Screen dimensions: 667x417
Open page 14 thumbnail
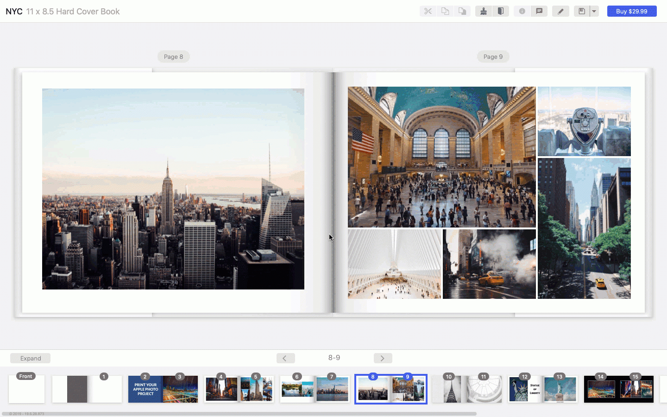click(x=601, y=389)
